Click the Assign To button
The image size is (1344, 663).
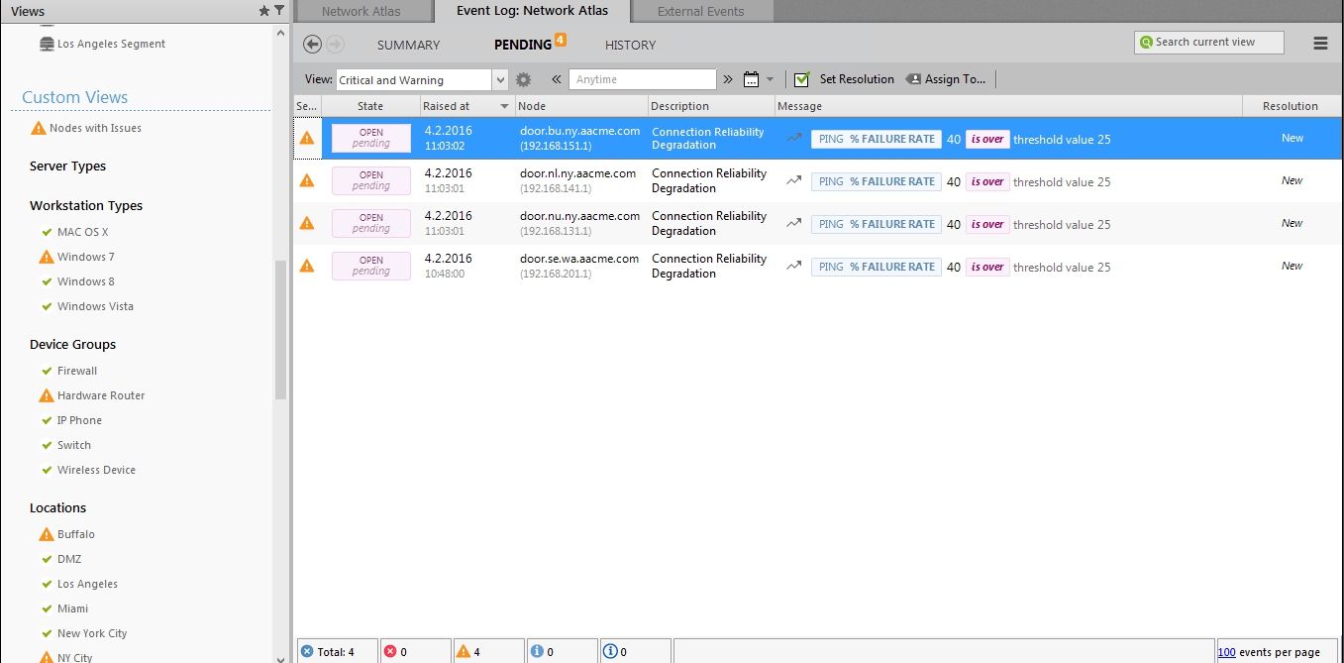pyautogui.click(x=946, y=79)
